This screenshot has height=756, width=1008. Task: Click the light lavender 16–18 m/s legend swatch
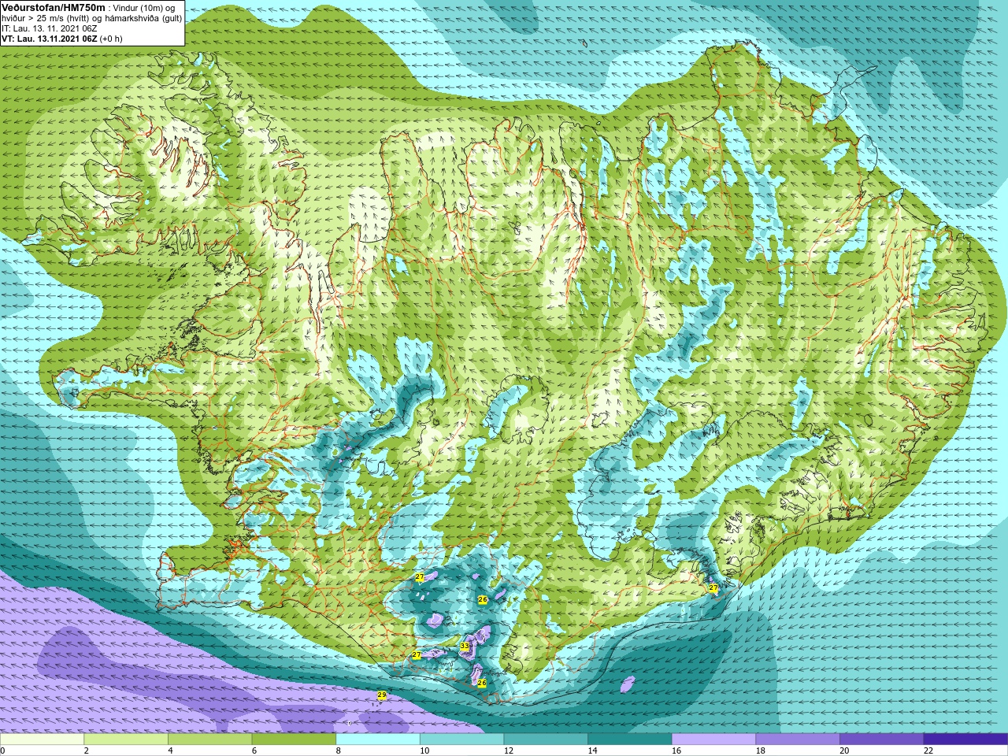click(713, 739)
